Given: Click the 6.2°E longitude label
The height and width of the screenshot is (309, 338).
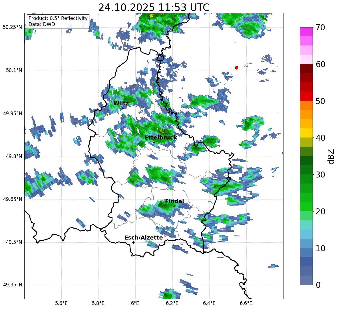Looking at the screenshot, I should (172, 303).
